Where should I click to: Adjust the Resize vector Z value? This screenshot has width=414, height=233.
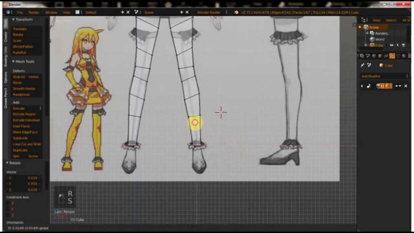click(x=23, y=190)
